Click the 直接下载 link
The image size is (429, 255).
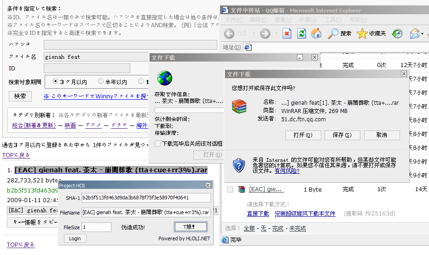[258, 214]
